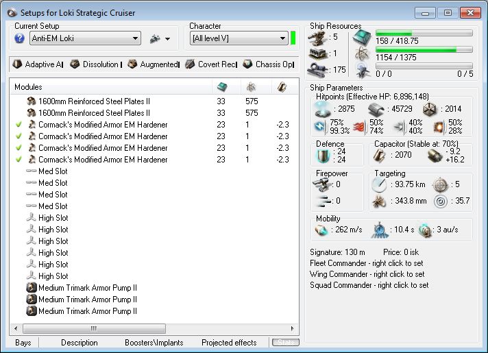The width and height of the screenshot is (488, 353).
Task: Click the sensor strength icon showing 35.7
Action: pos(441,202)
